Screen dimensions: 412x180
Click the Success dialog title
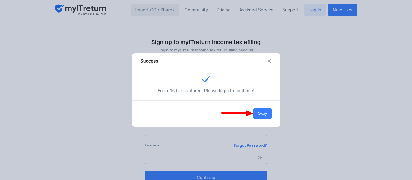click(x=149, y=61)
